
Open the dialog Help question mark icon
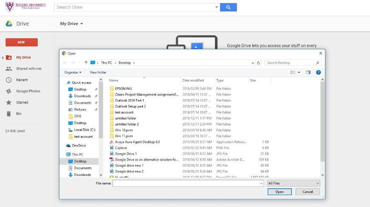318,72
